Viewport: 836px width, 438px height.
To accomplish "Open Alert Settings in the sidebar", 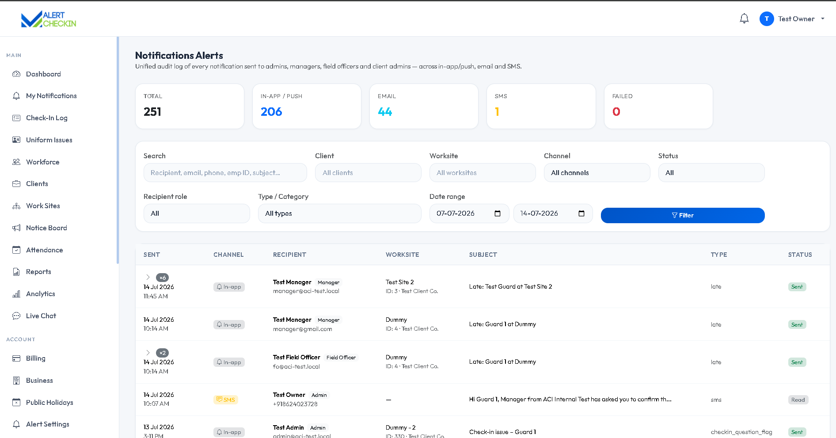I will [48, 424].
